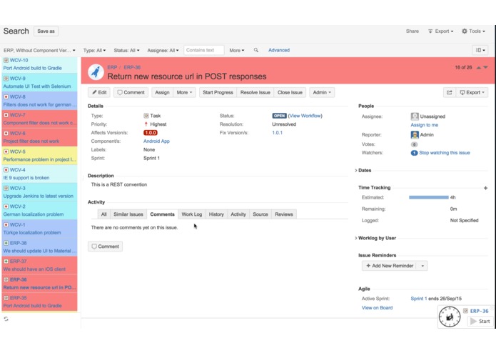
Task: Click the time tracker clock icon
Action: coord(449,317)
